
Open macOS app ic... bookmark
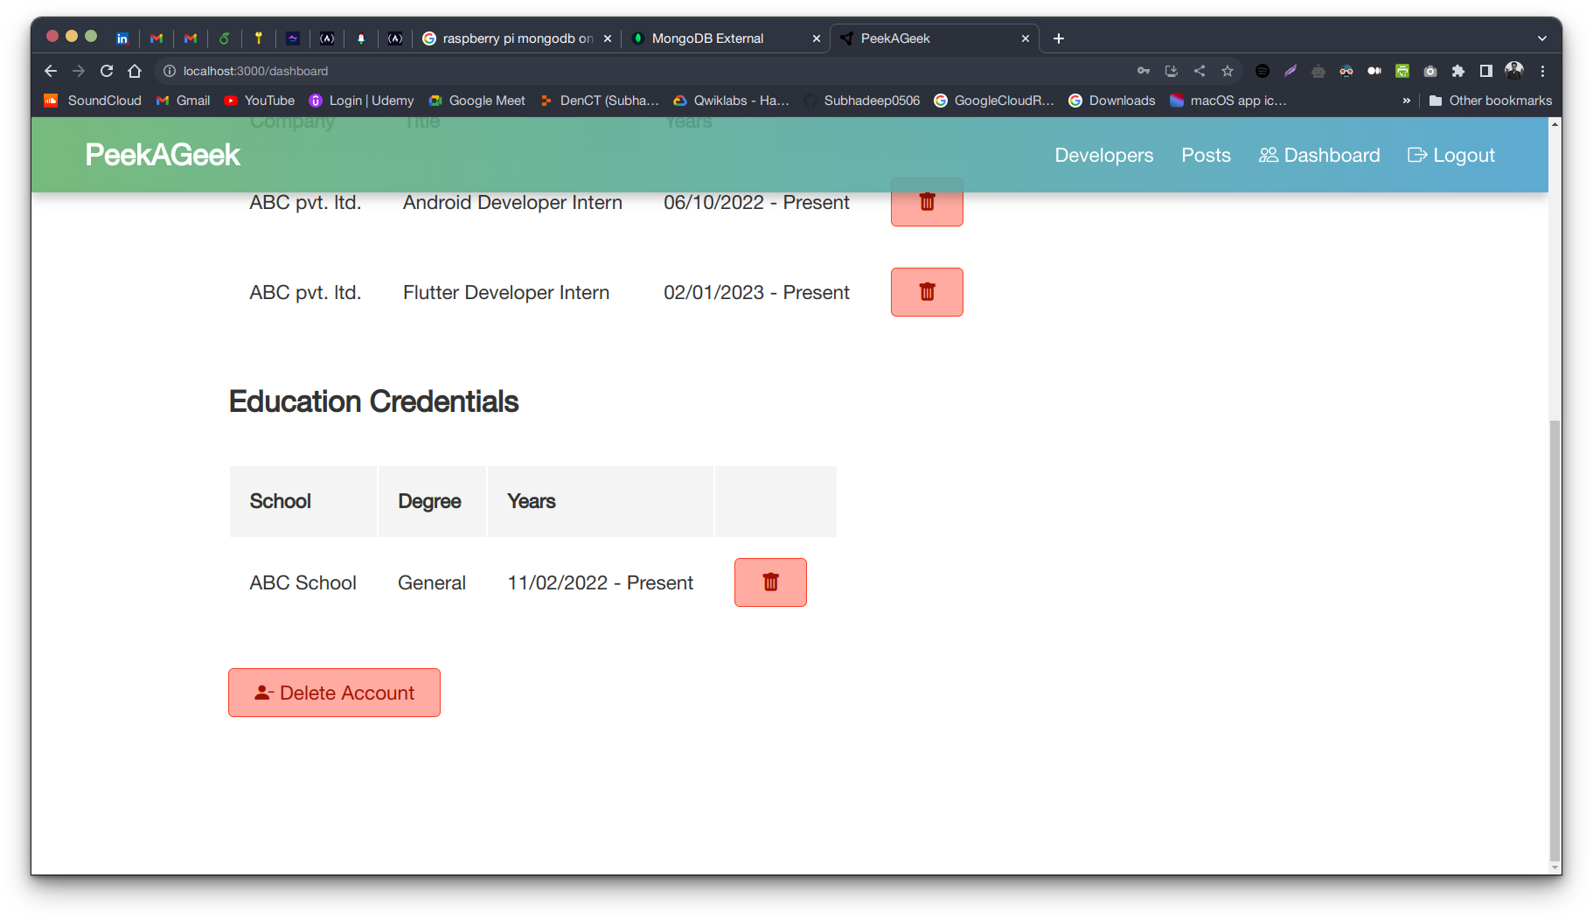[1228, 101]
